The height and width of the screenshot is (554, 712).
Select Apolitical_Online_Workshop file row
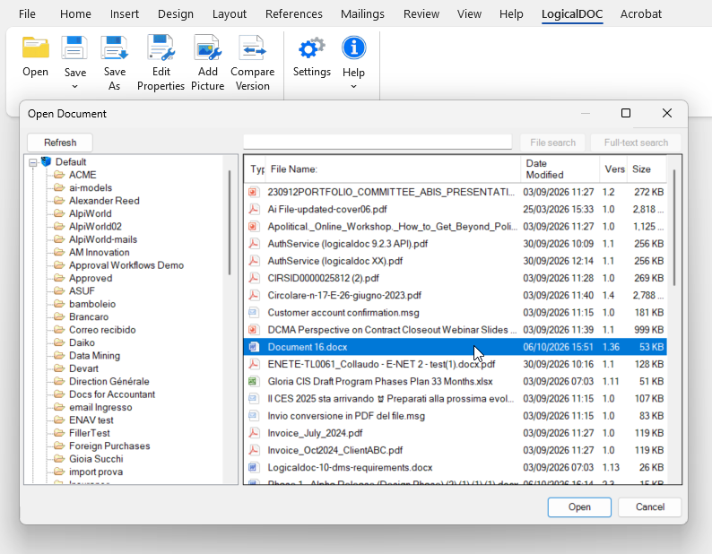pyautogui.click(x=455, y=227)
